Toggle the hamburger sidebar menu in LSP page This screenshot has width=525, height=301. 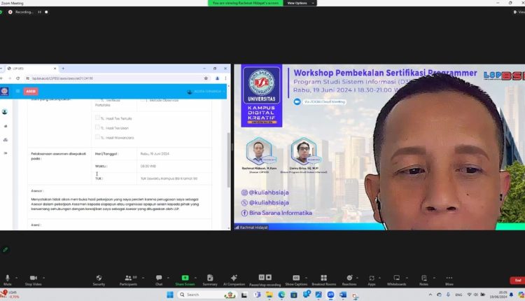tap(17, 91)
